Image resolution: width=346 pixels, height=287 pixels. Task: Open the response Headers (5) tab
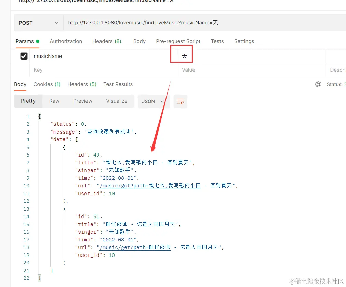pyautogui.click(x=82, y=84)
